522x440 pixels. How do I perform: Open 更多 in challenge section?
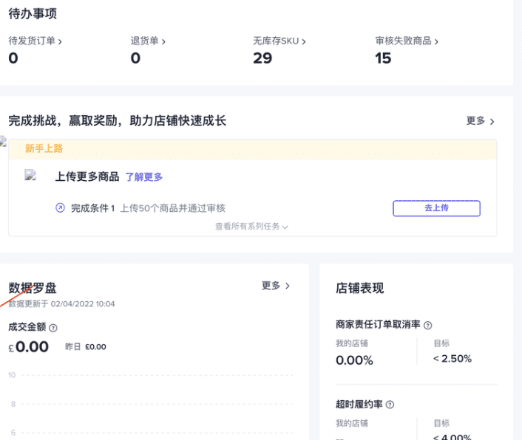(480, 121)
